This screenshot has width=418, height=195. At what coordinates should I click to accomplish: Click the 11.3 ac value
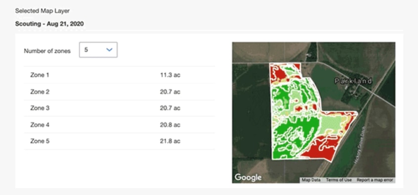[x=170, y=75]
